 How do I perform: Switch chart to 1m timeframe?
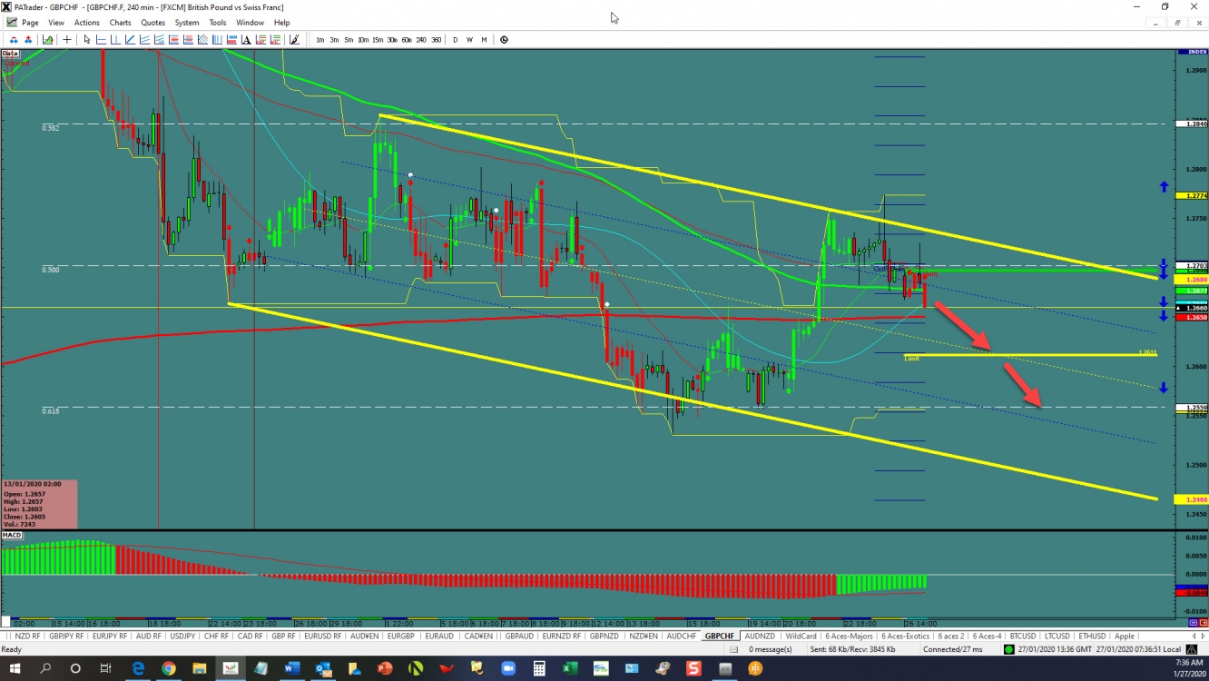pyautogui.click(x=320, y=40)
